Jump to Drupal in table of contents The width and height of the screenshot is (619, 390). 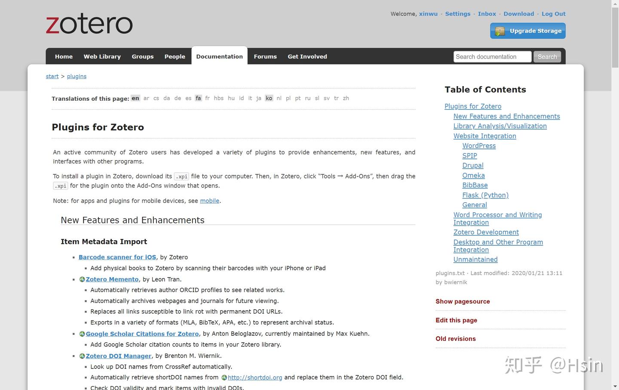point(473,166)
